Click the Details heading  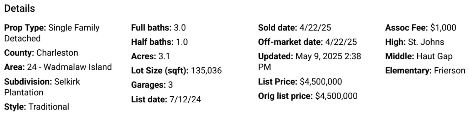[20, 8]
